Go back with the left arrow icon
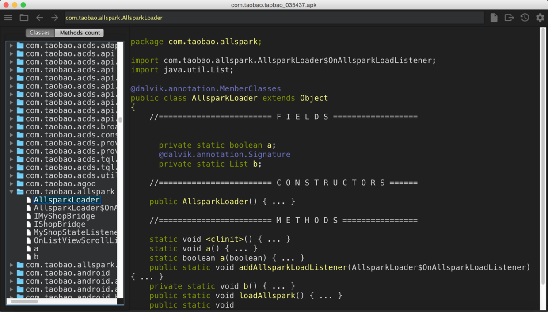548x312 pixels. click(40, 18)
